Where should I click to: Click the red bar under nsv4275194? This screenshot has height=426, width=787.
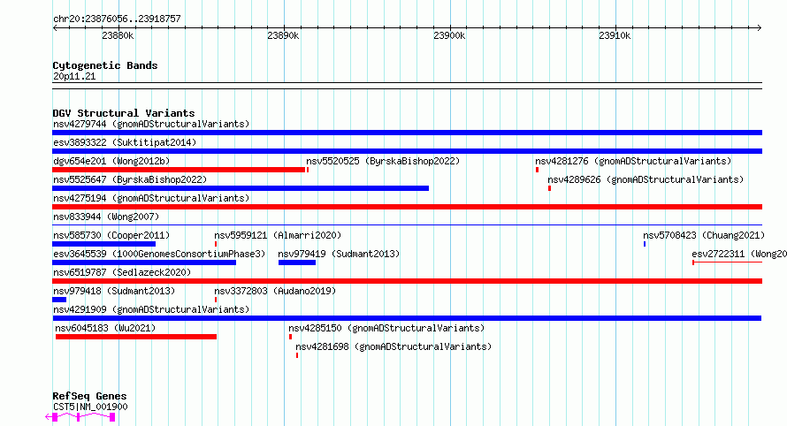point(407,207)
